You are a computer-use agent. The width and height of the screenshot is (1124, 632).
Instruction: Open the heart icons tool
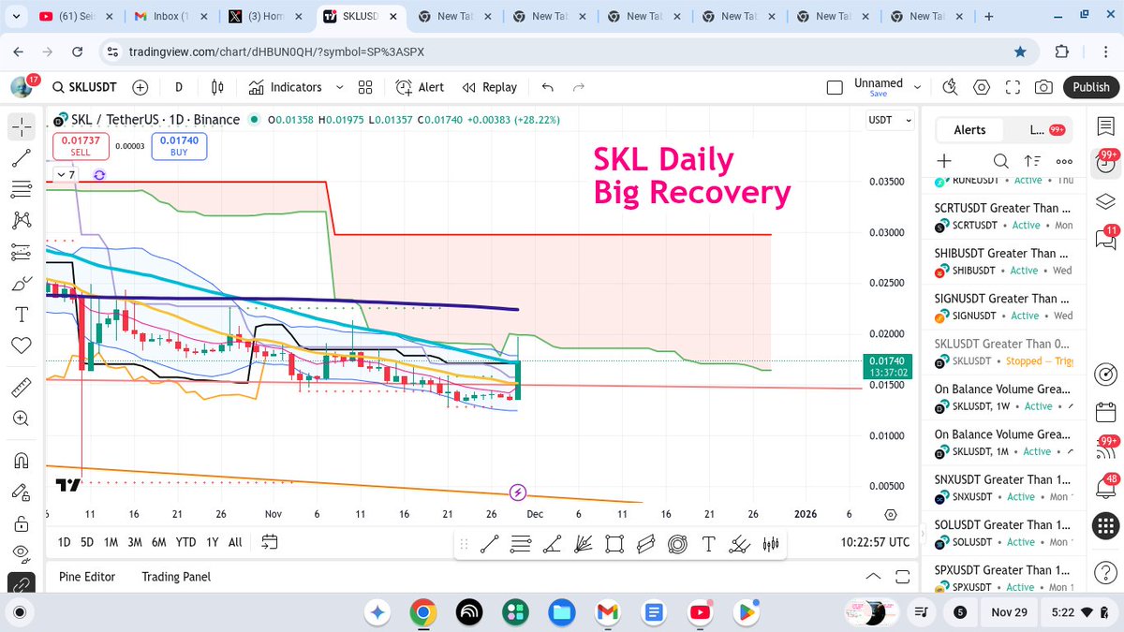(22, 345)
